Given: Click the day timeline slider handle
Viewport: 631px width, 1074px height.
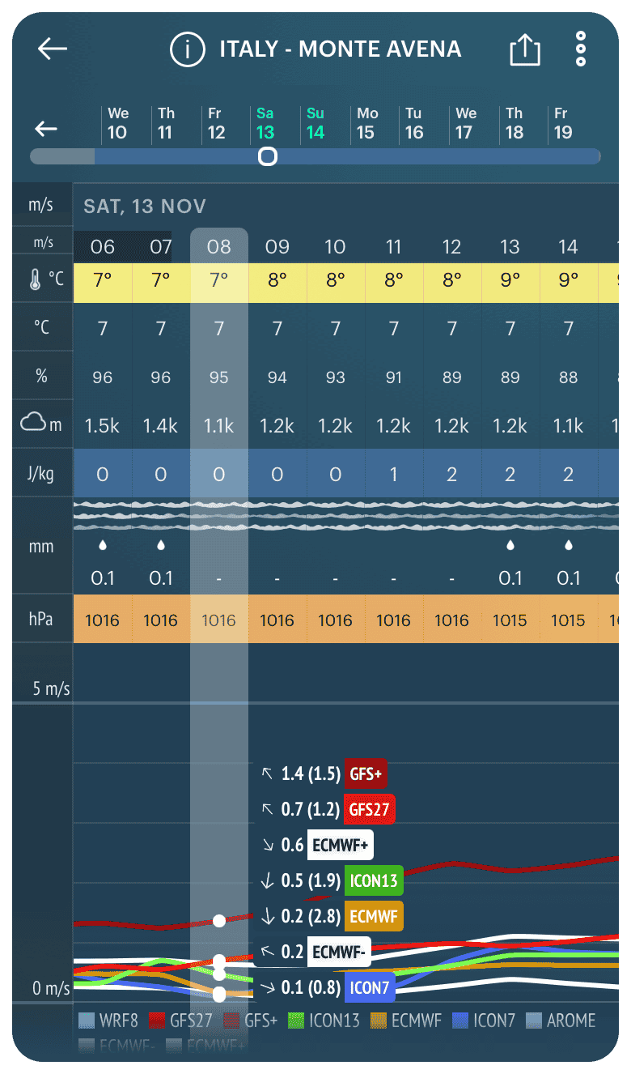Looking at the screenshot, I should (267, 156).
